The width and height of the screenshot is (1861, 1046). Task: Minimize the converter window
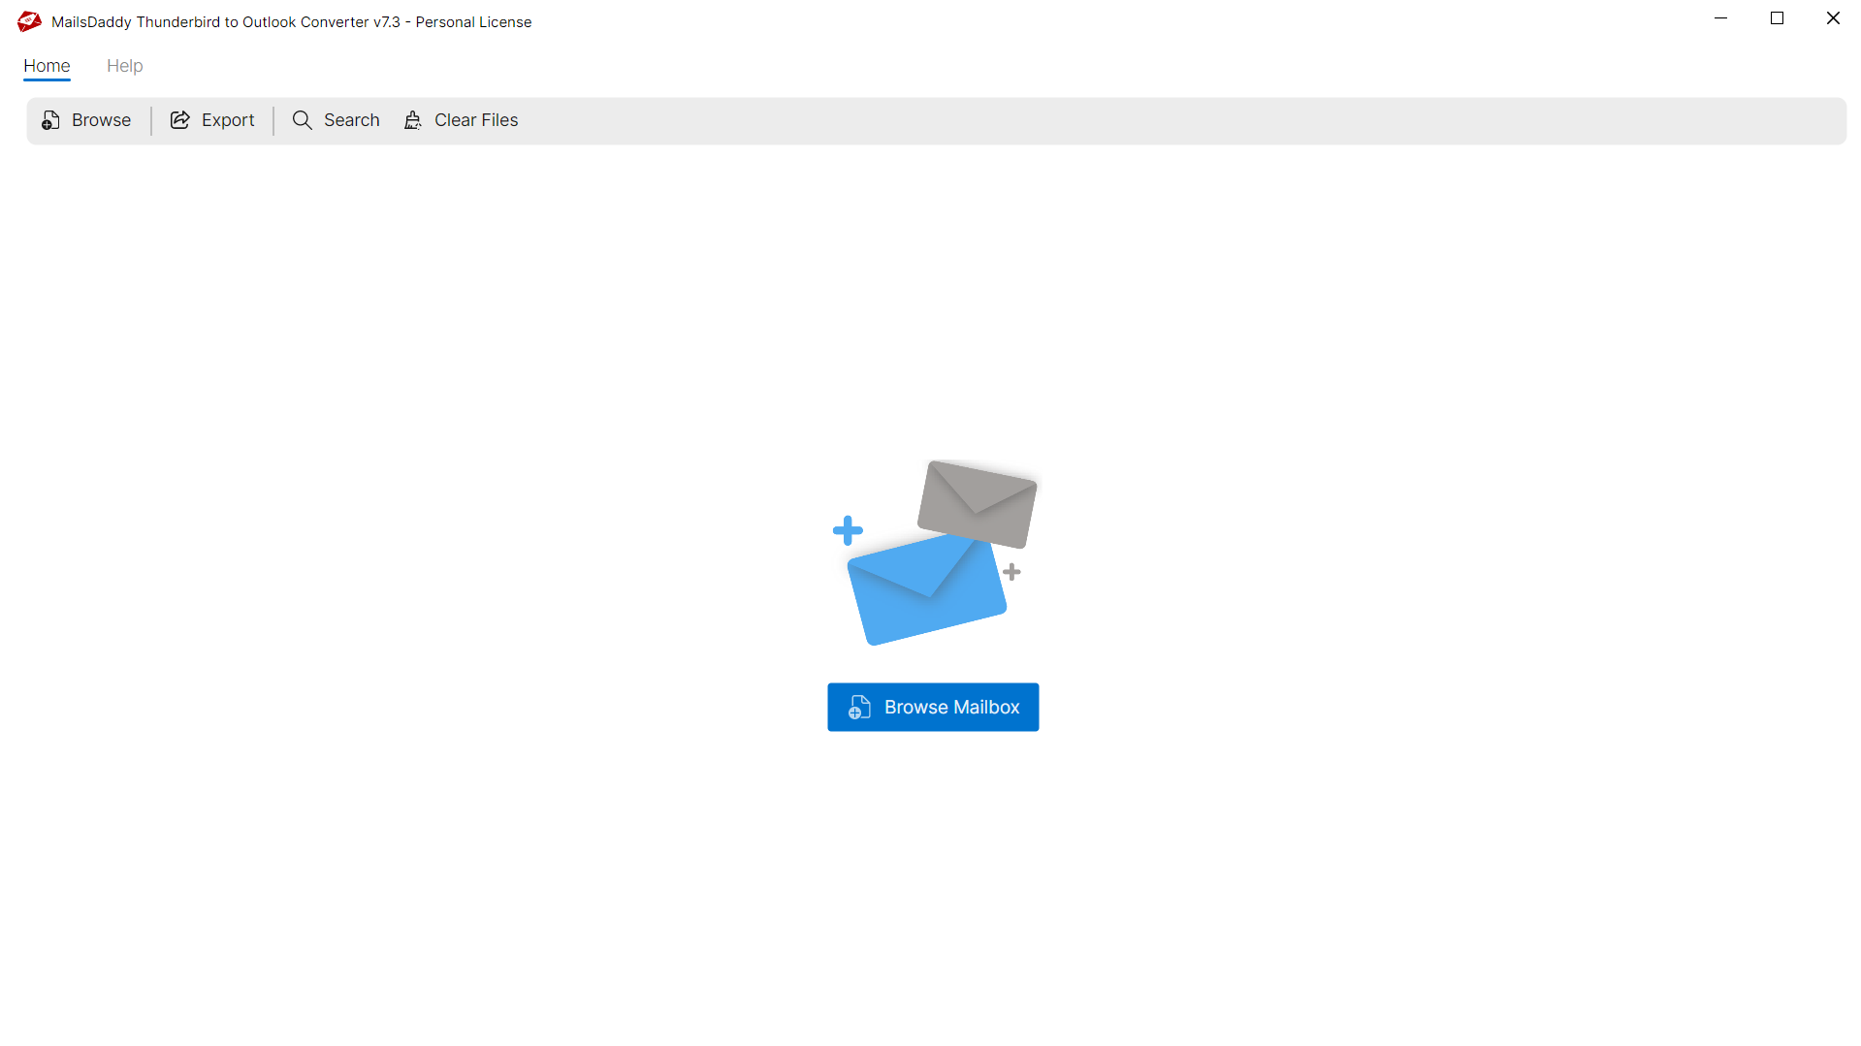(1721, 18)
